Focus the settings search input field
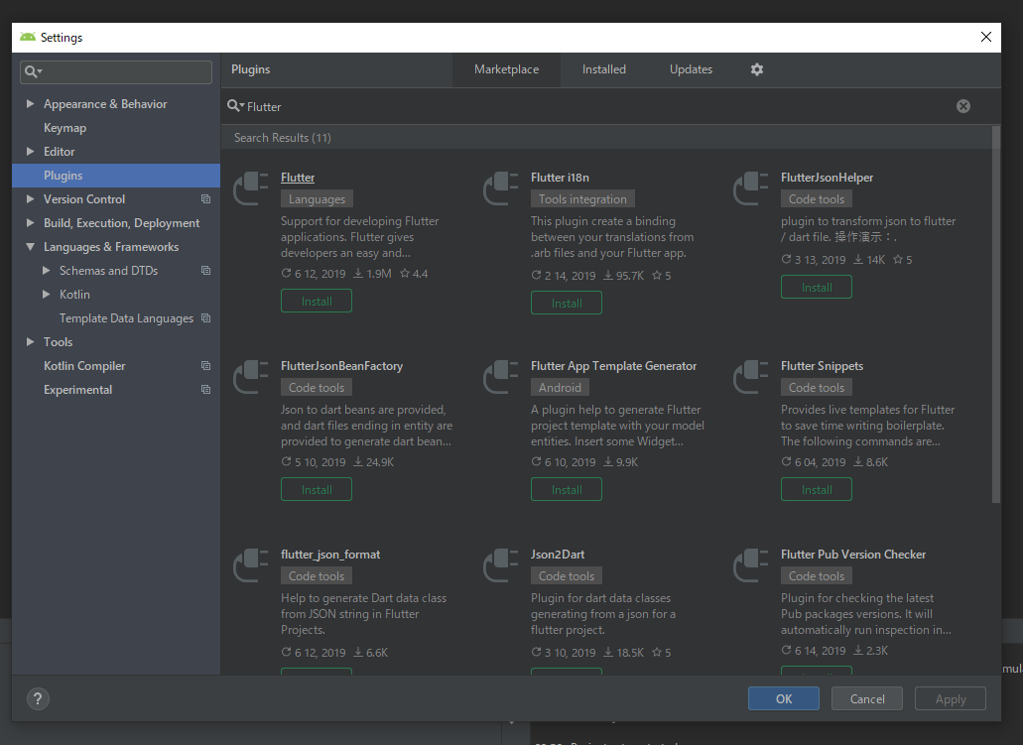1023x745 pixels. point(116,71)
